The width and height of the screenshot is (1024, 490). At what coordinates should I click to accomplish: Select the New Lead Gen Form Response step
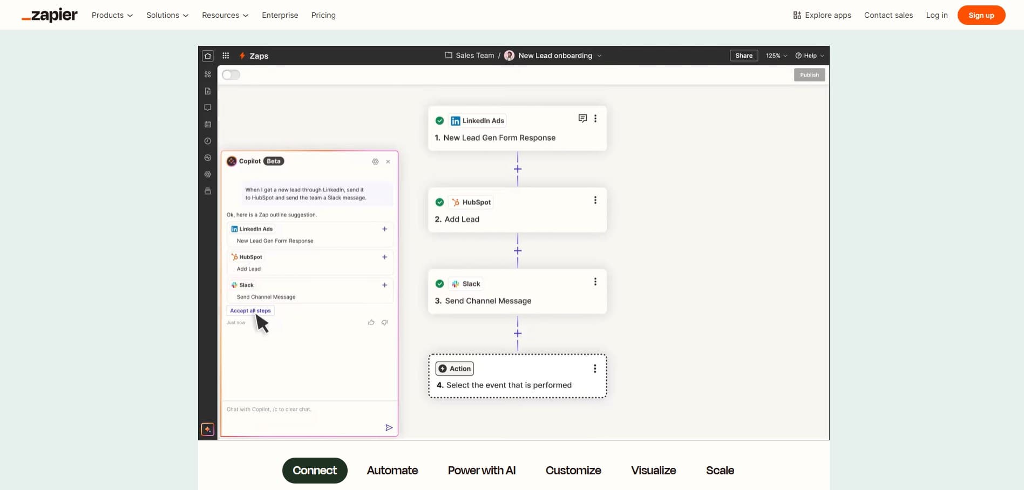[x=517, y=128]
